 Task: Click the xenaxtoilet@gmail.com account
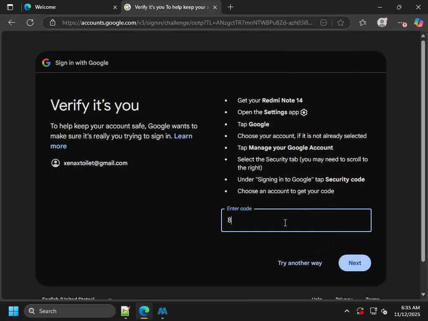96,163
